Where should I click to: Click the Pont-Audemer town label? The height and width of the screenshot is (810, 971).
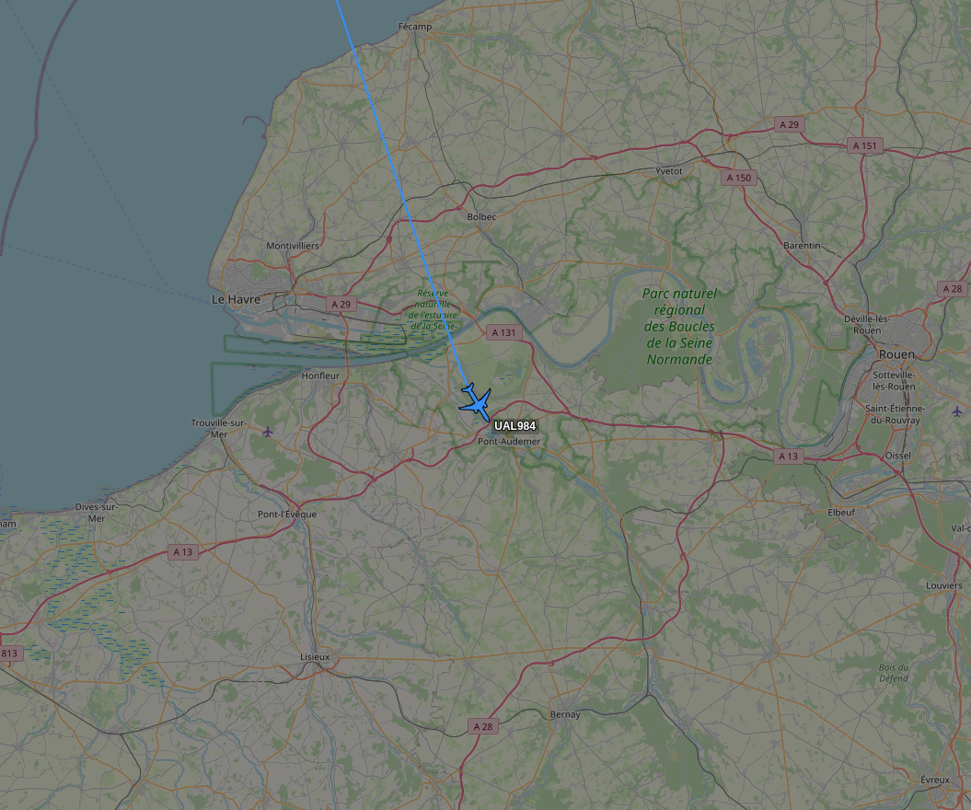coord(509,442)
